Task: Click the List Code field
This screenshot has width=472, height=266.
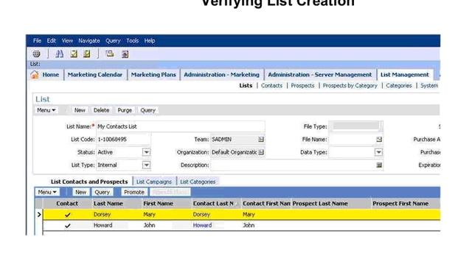Action: pos(123,140)
